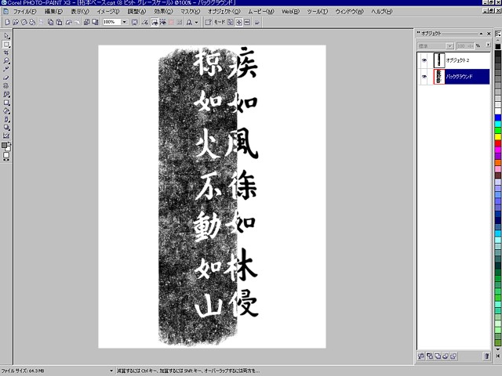Select the Eraser tool
The image size is (502, 376).
coord(6,78)
